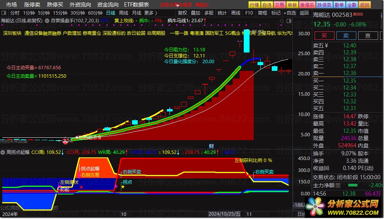
Task: Select the 60分钟 period tab
Action: pos(95,13)
